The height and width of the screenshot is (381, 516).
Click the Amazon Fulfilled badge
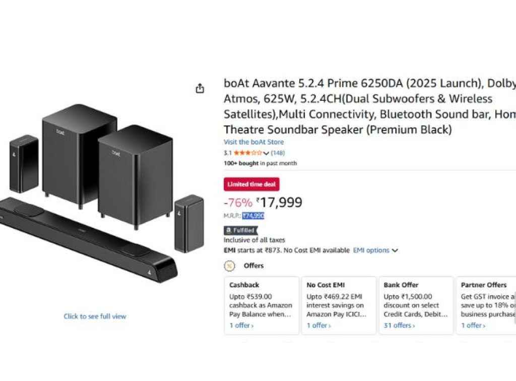(x=240, y=230)
